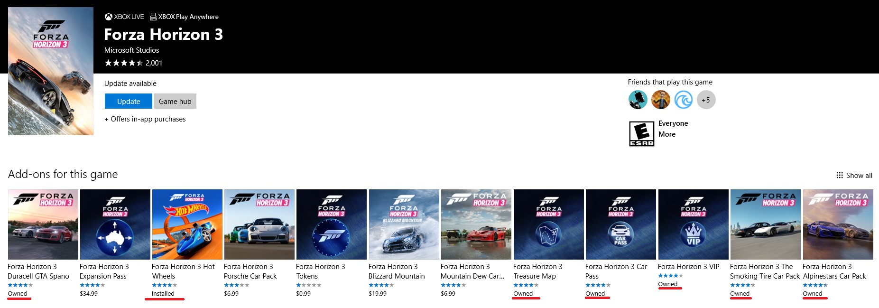
Task: Open Duracell GTA Spano add-on thumbnail
Action: [x=43, y=224]
